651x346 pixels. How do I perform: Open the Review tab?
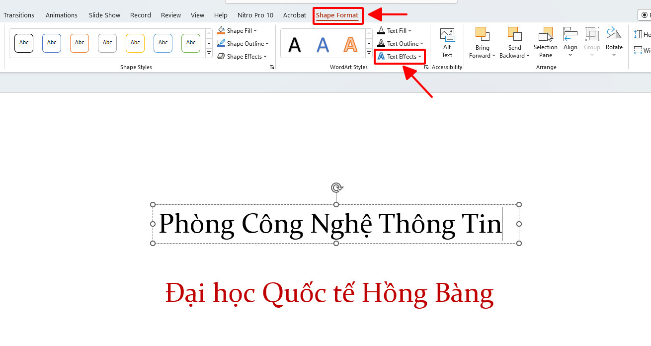click(x=171, y=15)
